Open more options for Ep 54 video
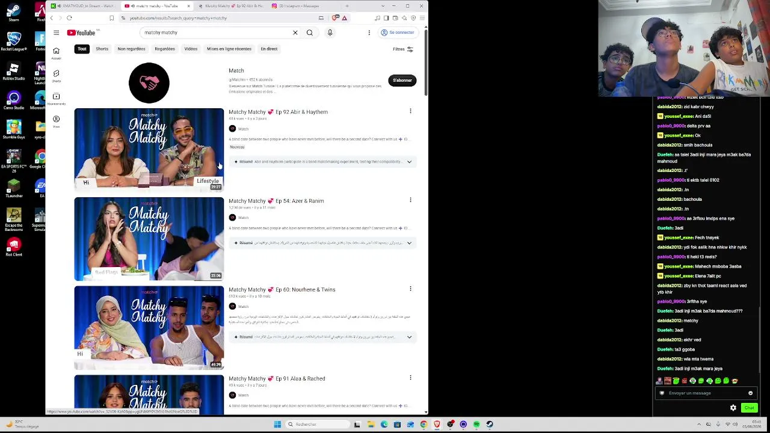The image size is (770, 433). pos(410,200)
